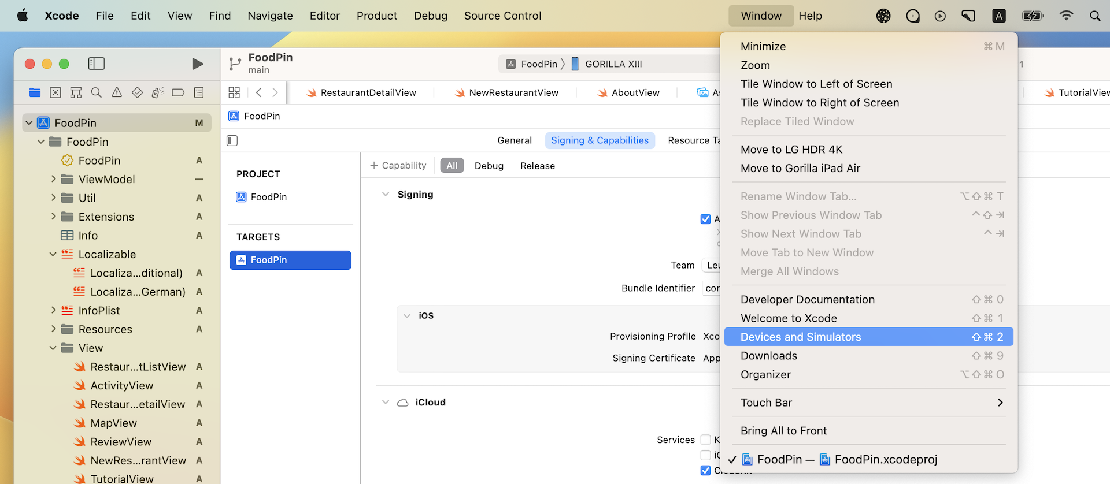Open Spotlight search in the menu bar

(1094, 16)
